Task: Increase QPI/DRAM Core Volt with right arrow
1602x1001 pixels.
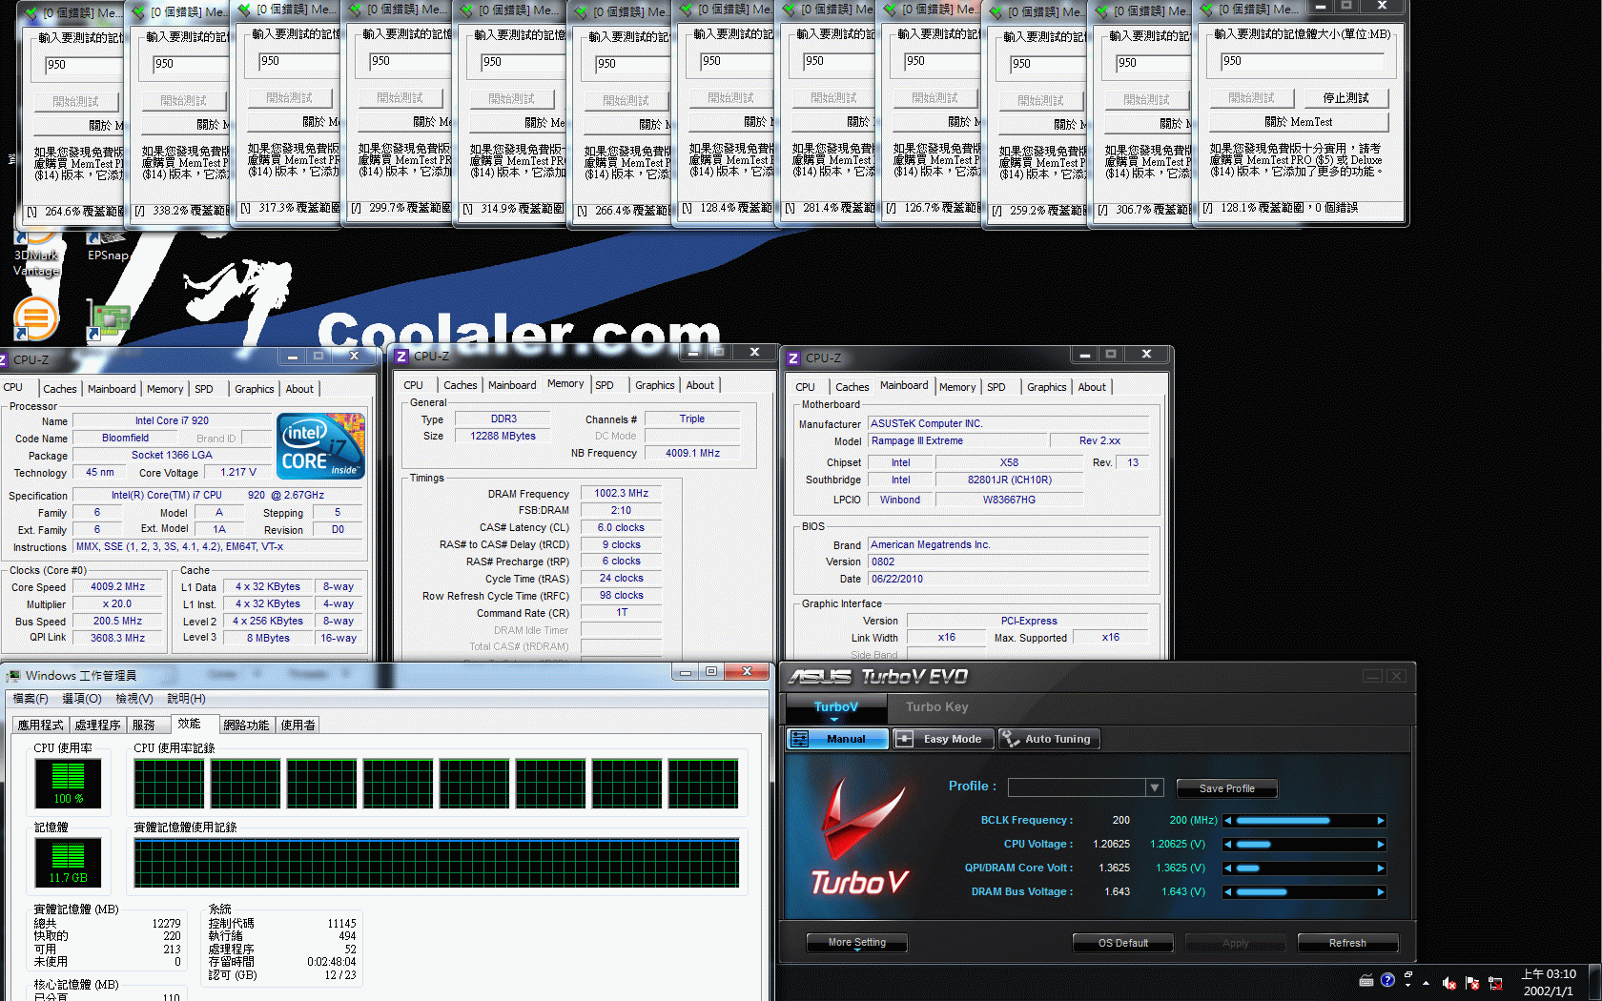Action: coord(1380,868)
